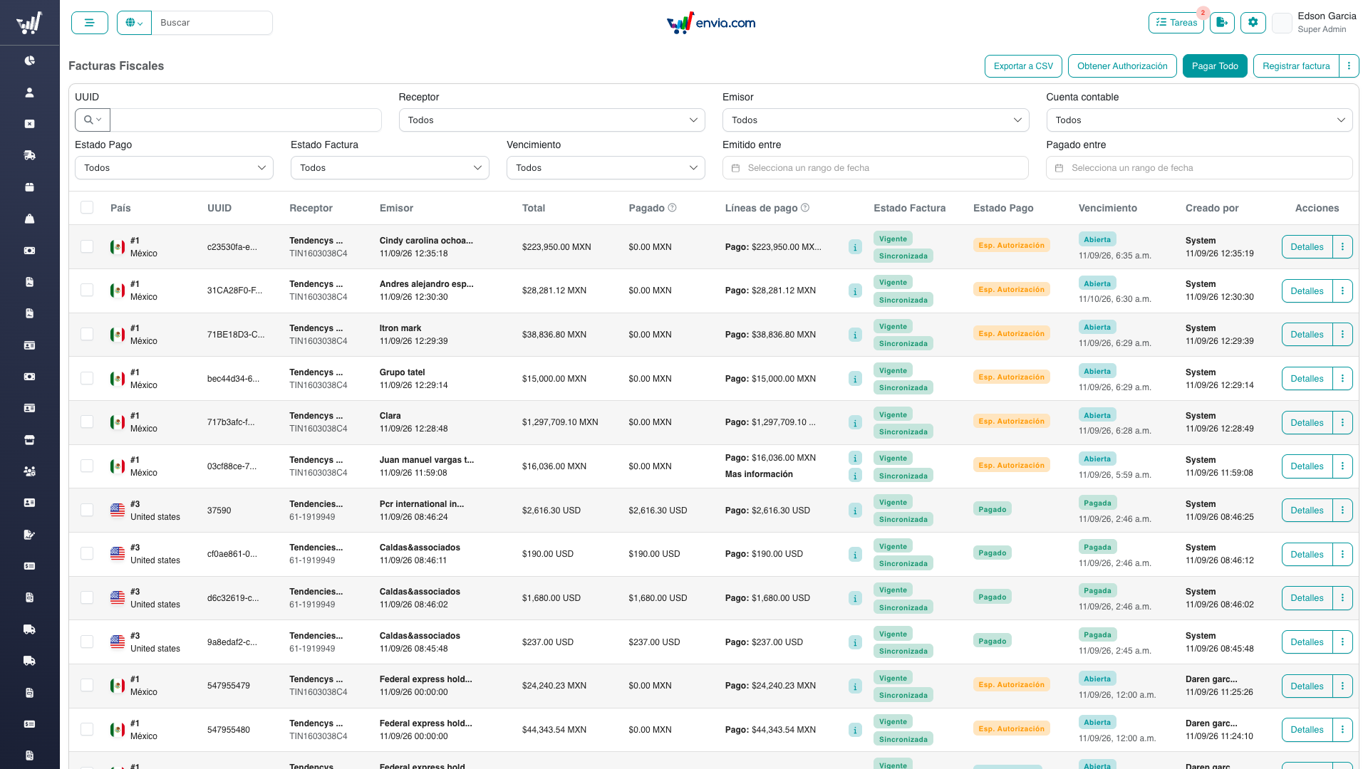Toggle the hamburger menu button

90,23
